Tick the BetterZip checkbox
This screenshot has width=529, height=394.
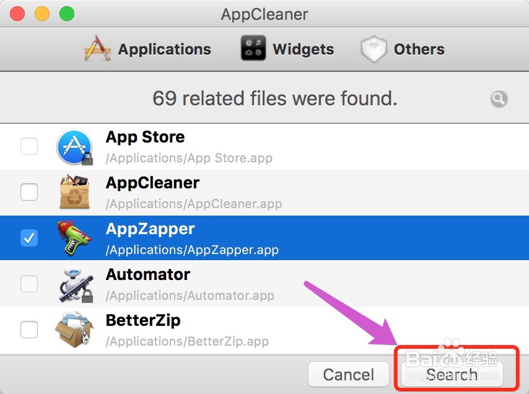pyautogui.click(x=29, y=330)
